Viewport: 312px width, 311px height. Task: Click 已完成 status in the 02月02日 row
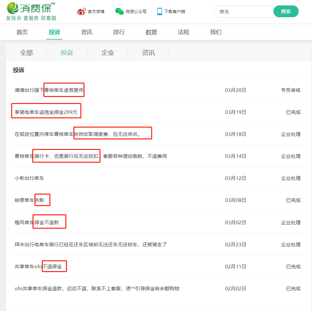pyautogui.click(x=293, y=289)
